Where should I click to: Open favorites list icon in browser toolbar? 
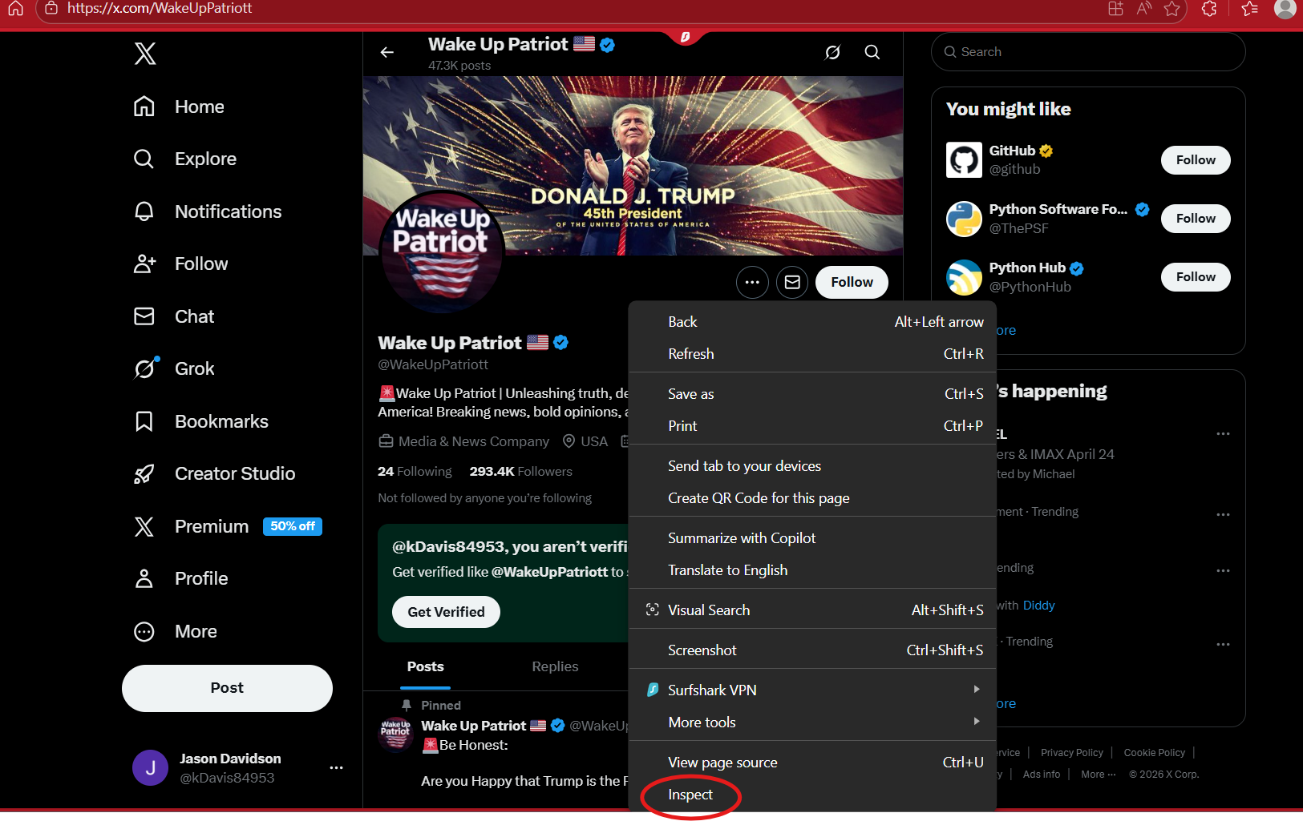(1249, 8)
